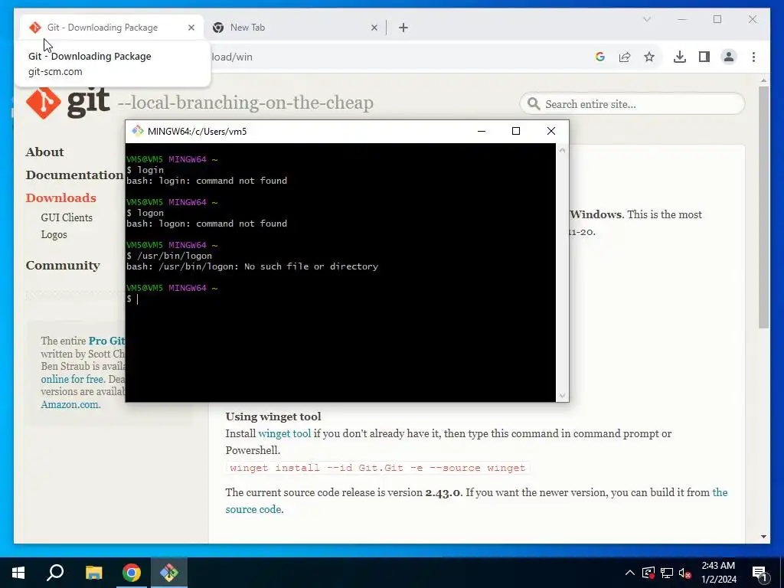Viewport: 784px width, 588px height.
Task: Click the '$ /usr/bin/logon' command line
Action: (169, 256)
